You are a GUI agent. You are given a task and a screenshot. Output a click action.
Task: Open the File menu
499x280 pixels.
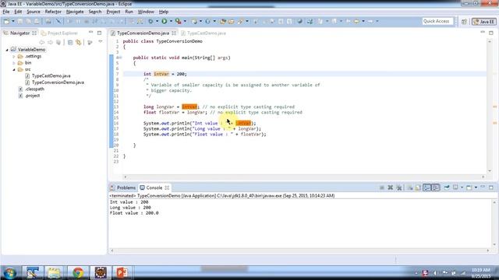(x=6, y=12)
